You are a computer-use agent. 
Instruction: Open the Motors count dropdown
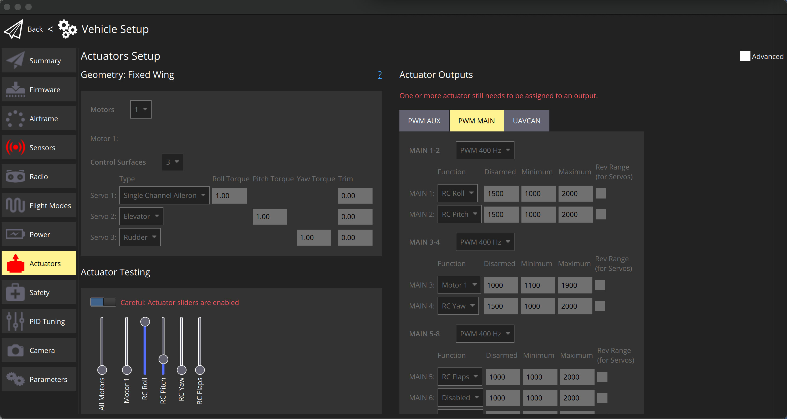[x=141, y=109]
